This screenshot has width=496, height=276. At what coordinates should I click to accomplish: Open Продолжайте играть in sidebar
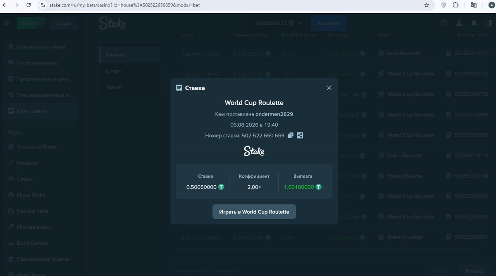(41, 79)
